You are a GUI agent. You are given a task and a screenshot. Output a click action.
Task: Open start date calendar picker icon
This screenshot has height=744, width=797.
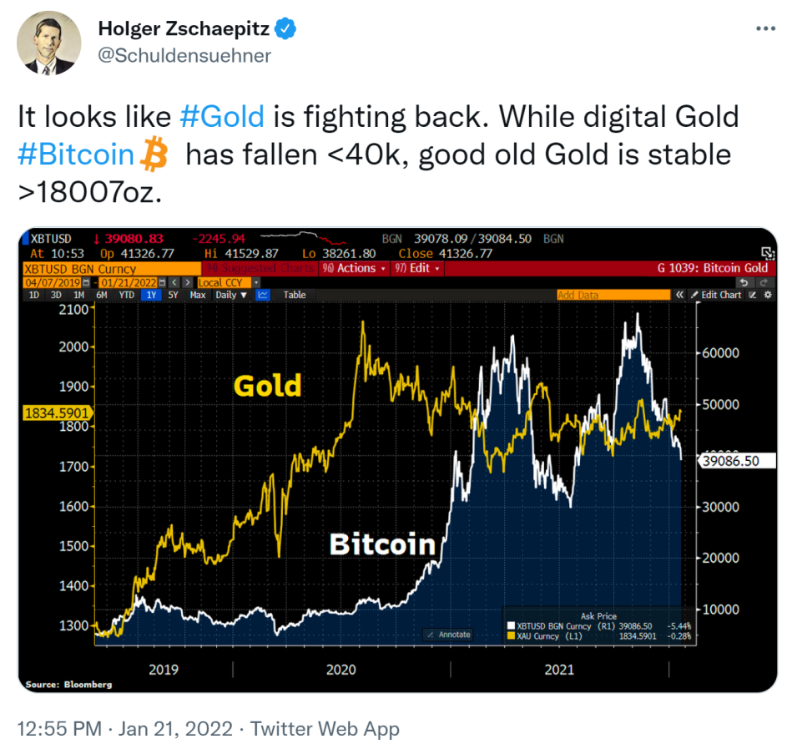[x=86, y=283]
